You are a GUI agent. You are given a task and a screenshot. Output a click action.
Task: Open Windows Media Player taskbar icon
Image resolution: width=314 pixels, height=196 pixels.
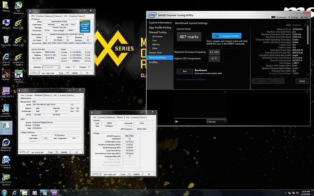click(x=34, y=193)
